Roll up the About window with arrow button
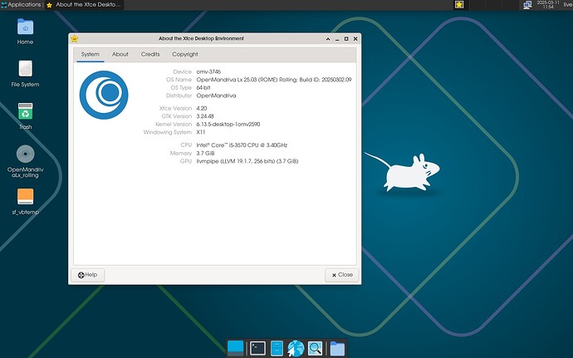This screenshot has height=358, width=573. [x=328, y=39]
